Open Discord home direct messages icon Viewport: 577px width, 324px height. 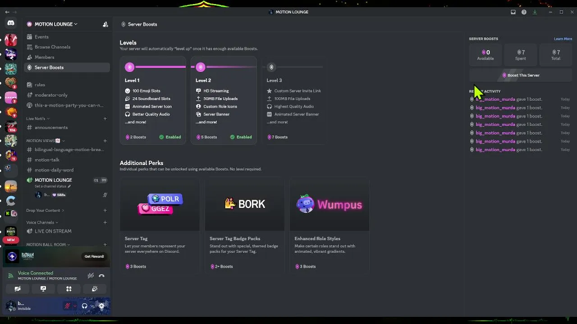(x=11, y=23)
